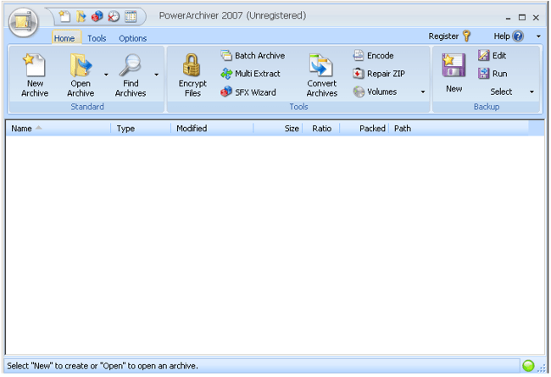The height and width of the screenshot is (377, 551).
Task: Click Encode tool
Action: coord(373,56)
